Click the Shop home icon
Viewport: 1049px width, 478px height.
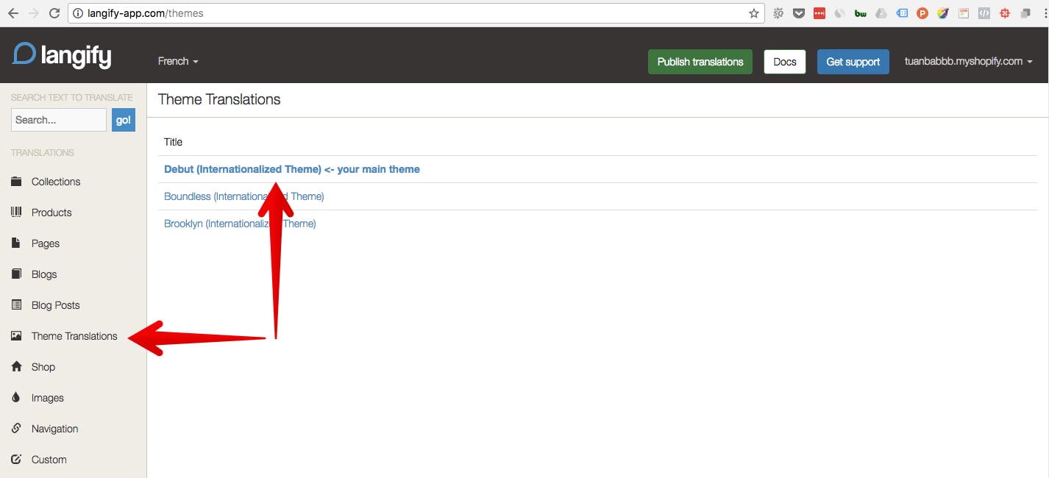point(16,367)
